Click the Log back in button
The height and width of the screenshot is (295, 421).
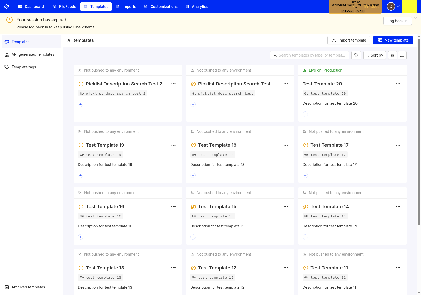click(397, 21)
